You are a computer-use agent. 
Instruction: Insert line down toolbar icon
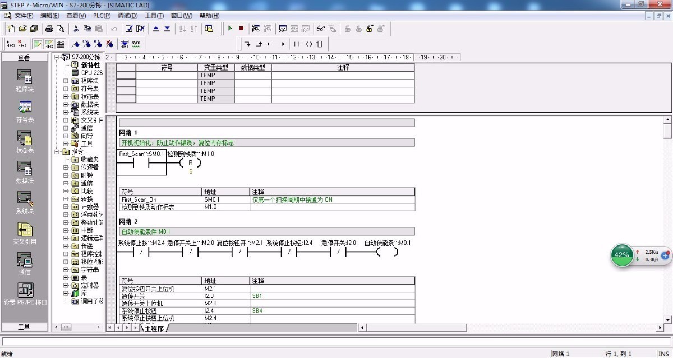tap(248, 44)
